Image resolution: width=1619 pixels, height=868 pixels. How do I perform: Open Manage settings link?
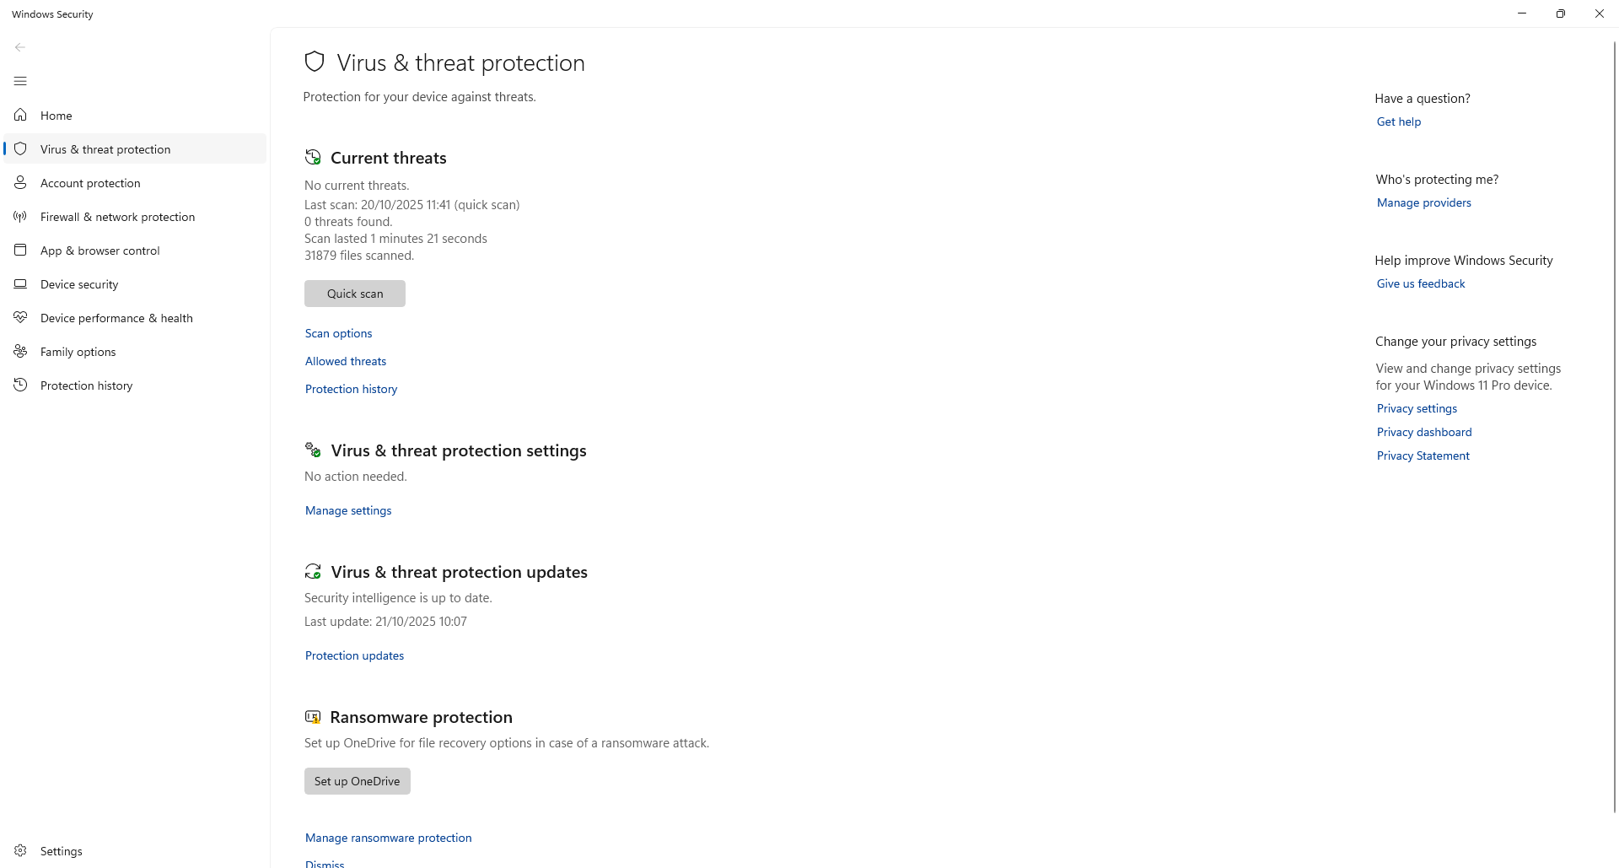point(348,510)
